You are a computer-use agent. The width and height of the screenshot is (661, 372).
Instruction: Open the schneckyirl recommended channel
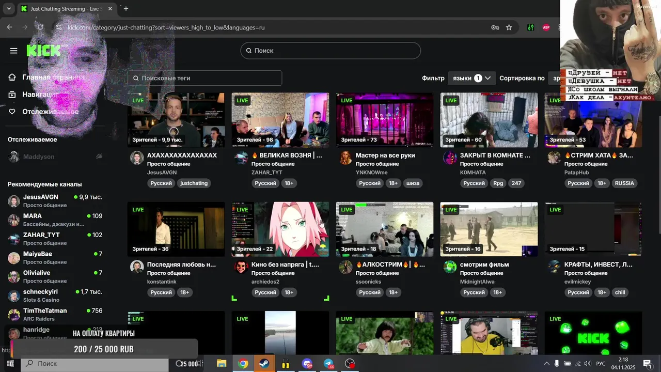[x=55, y=296]
